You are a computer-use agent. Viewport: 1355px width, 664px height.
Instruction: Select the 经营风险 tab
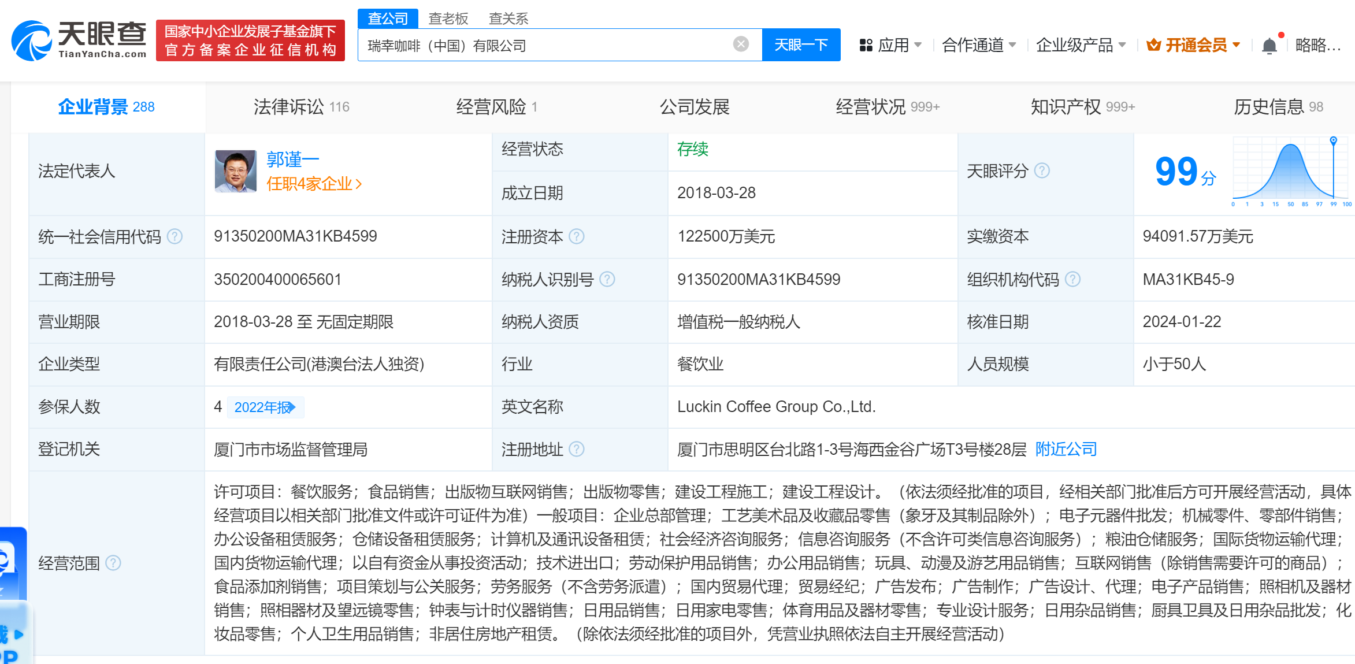click(497, 107)
